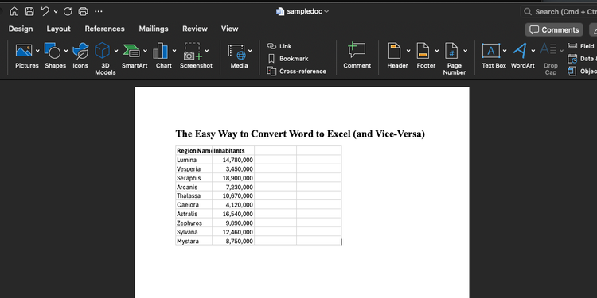The height and width of the screenshot is (298, 597).
Task: Insert a Field
Action: coord(581,46)
